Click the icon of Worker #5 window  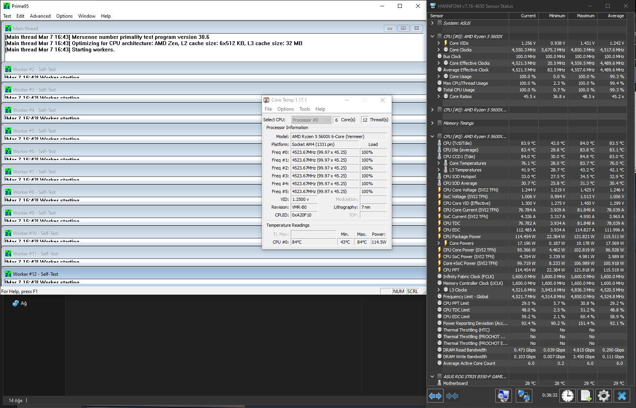9,131
